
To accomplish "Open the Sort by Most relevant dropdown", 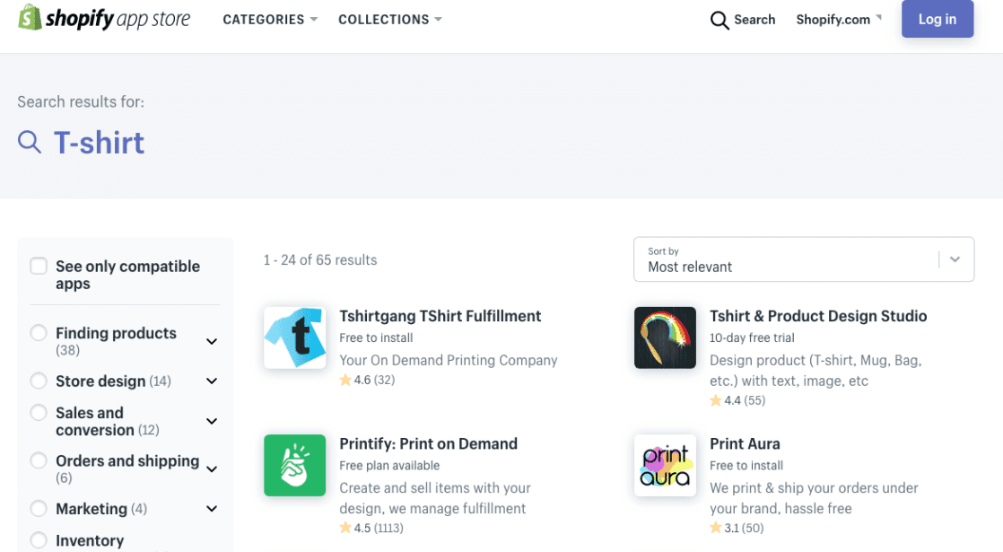I will tap(804, 259).
